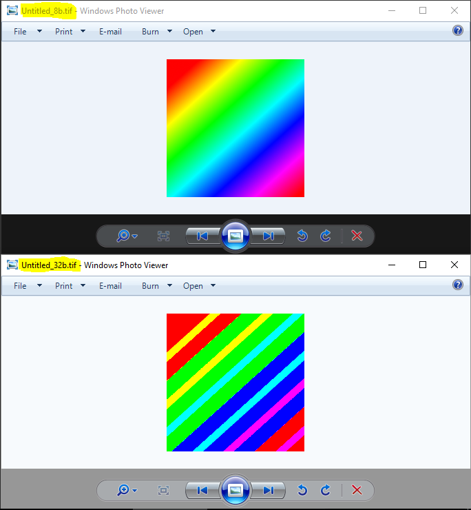Open File menu in Untitled_32b.tif window
Image resolution: width=471 pixels, height=510 pixels.
pyautogui.click(x=20, y=286)
